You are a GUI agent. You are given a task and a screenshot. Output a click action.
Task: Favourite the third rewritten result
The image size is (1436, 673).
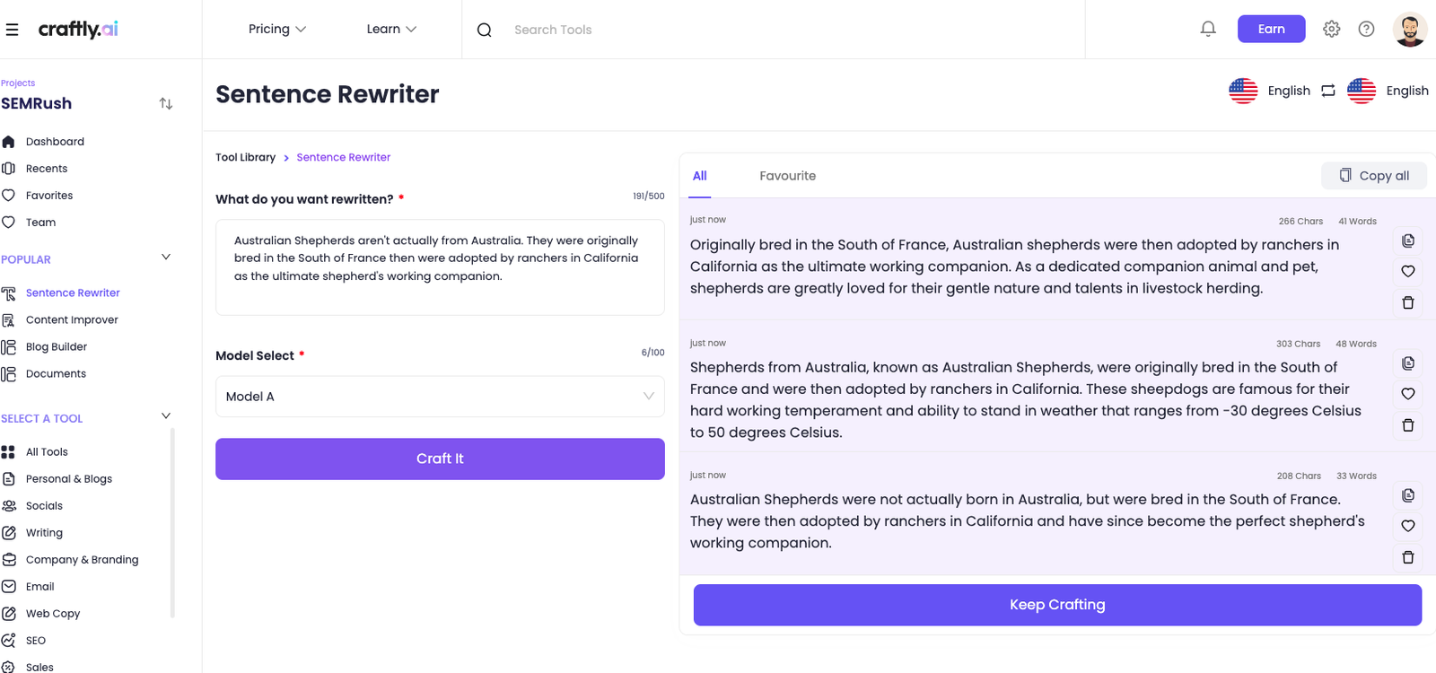coord(1407,526)
